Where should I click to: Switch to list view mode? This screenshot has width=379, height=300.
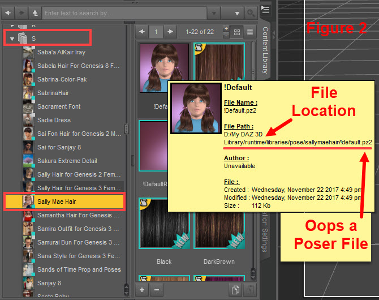(250, 32)
